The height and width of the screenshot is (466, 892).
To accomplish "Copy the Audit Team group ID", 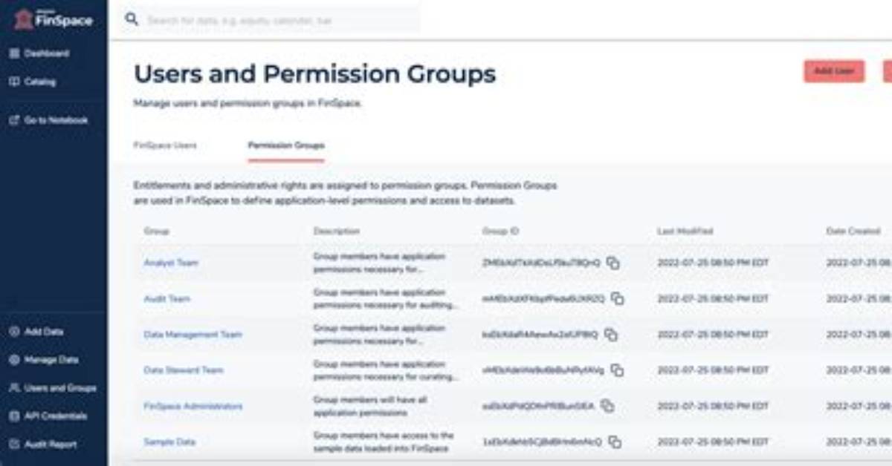I will (617, 298).
